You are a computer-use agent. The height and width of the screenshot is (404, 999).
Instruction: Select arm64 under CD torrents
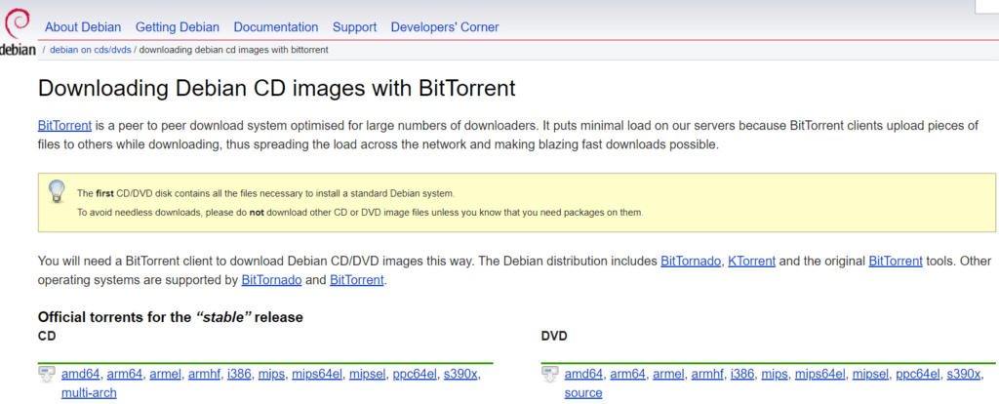(125, 375)
